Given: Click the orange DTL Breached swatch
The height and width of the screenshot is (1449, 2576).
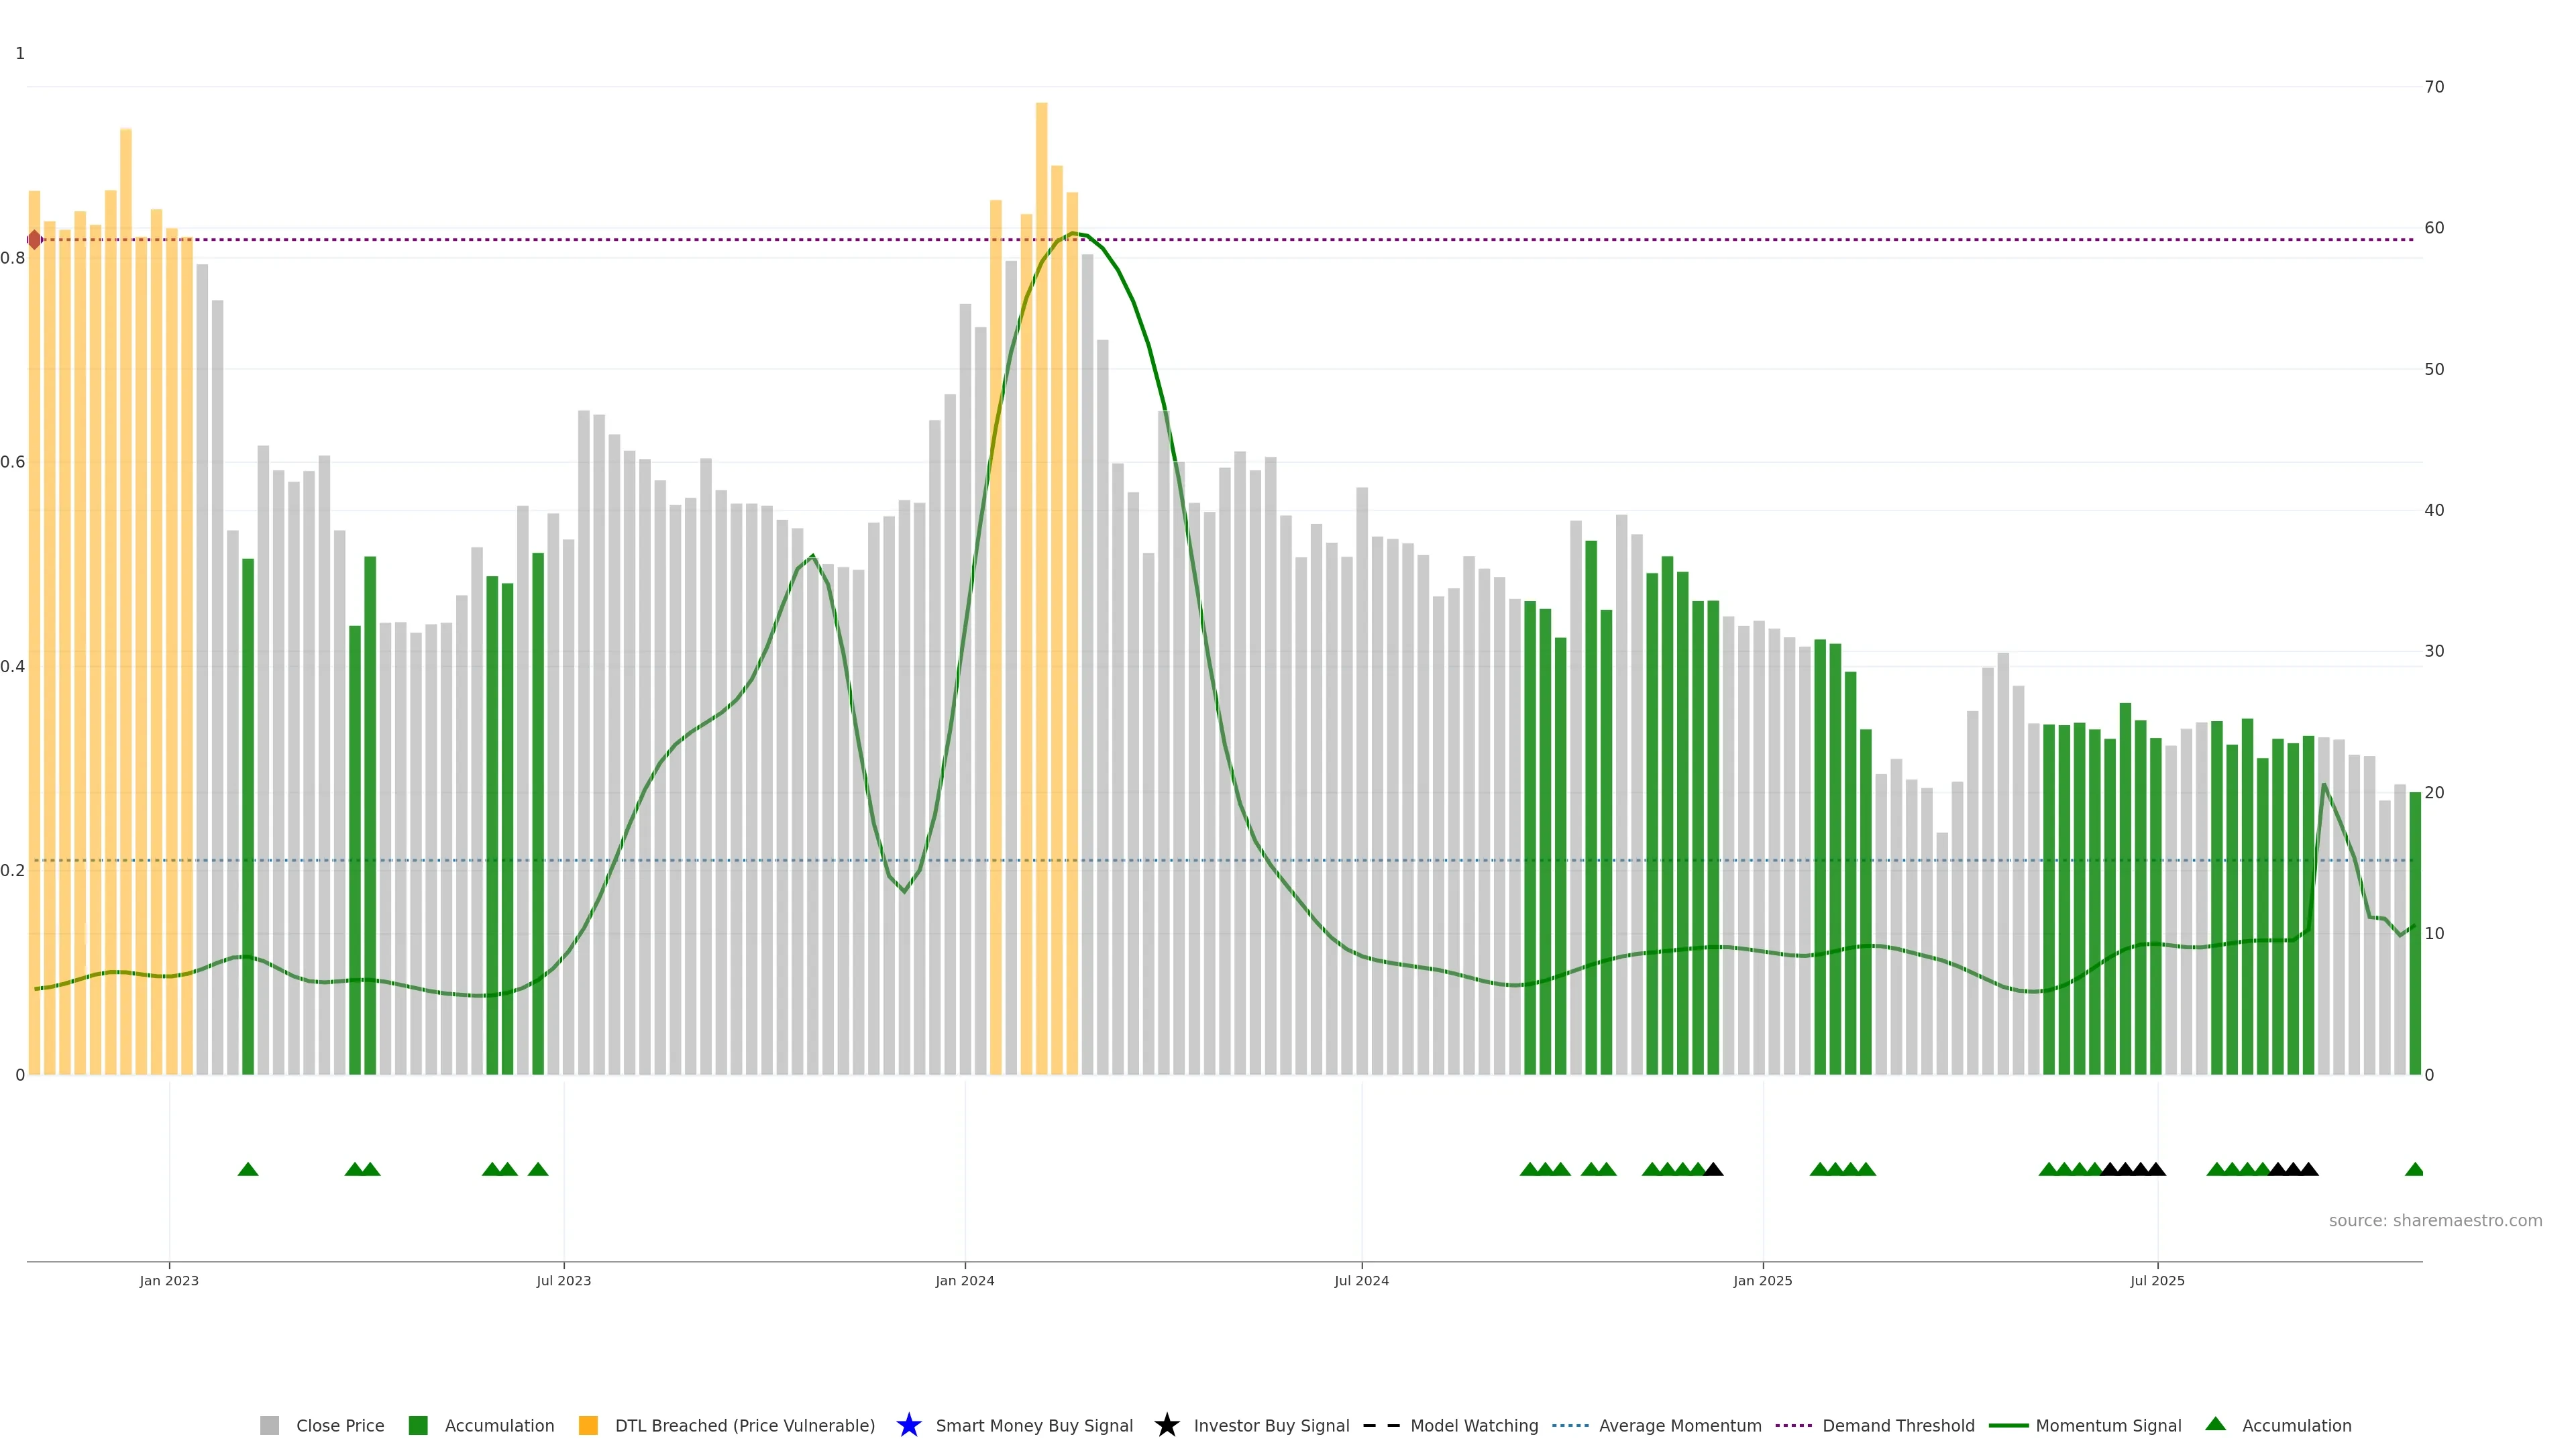Looking at the screenshot, I should click(x=588, y=1425).
